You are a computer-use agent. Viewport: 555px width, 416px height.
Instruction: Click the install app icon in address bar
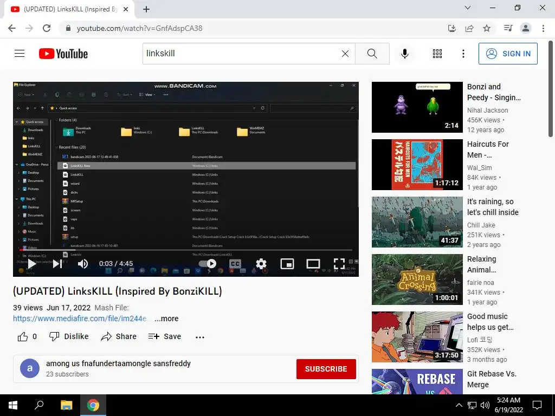(452, 28)
